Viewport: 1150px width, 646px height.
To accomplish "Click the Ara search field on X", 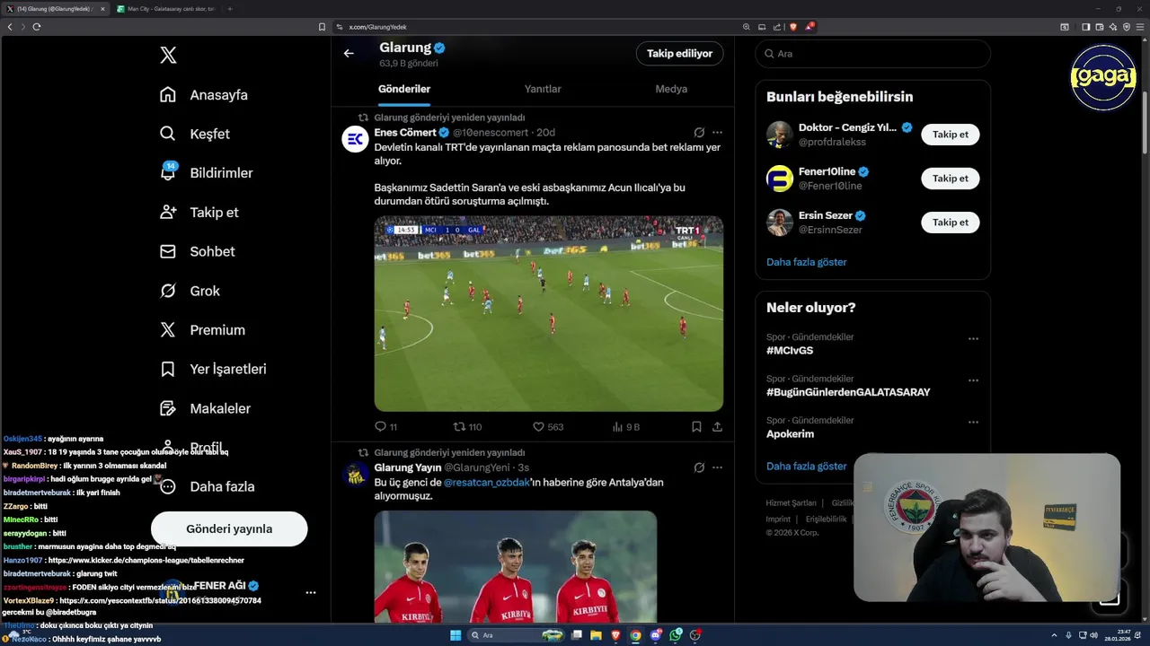I will point(872,54).
